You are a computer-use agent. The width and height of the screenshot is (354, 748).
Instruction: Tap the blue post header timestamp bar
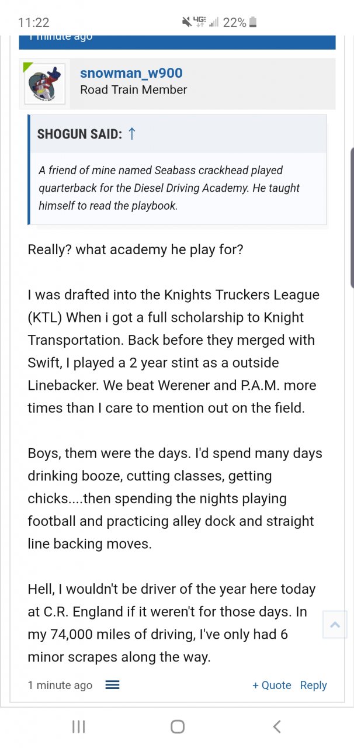[177, 41]
